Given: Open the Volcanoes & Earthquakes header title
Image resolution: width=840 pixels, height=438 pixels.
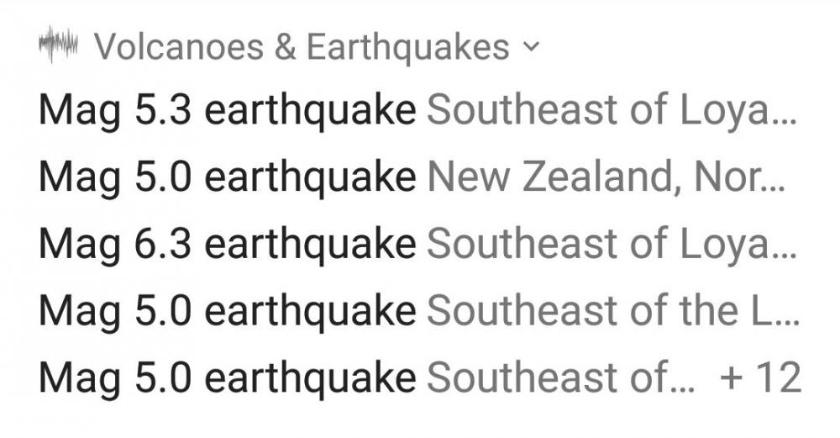Looking at the screenshot, I should tap(302, 47).
